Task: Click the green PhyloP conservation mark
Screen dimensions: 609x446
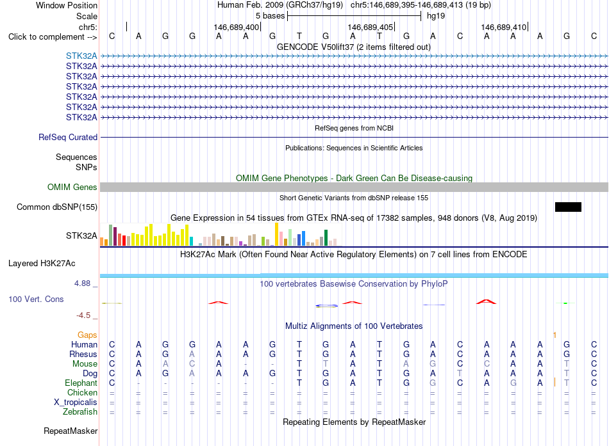Action: 565,303
